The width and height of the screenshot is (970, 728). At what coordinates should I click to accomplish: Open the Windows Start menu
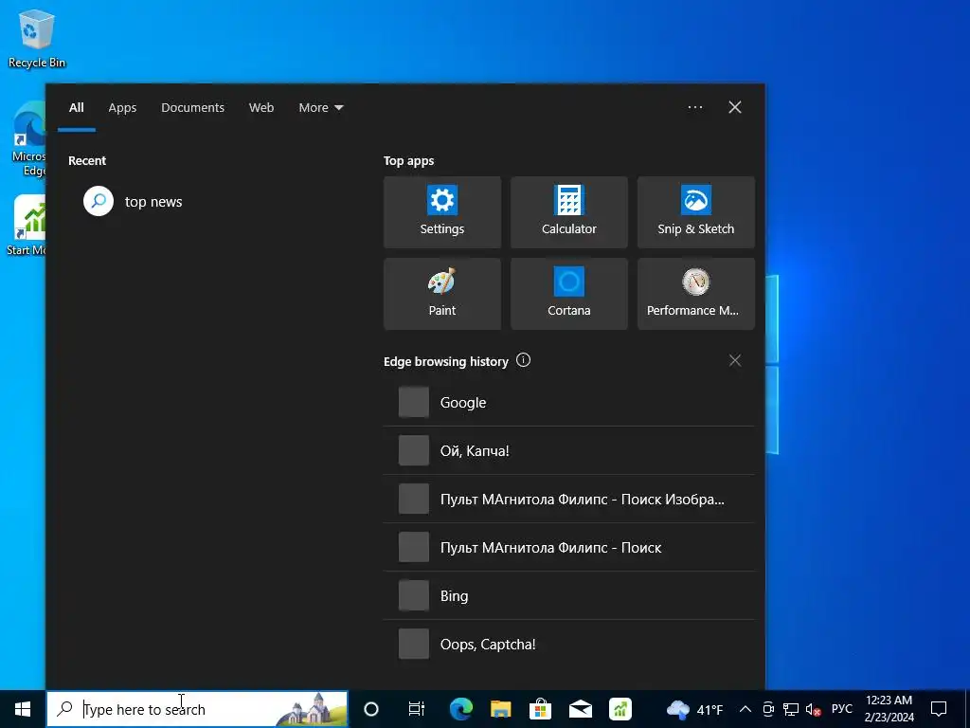point(23,709)
